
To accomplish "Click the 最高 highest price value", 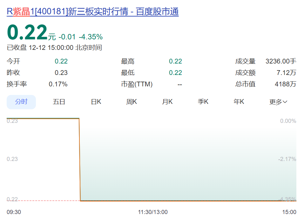I will tap(176, 61).
